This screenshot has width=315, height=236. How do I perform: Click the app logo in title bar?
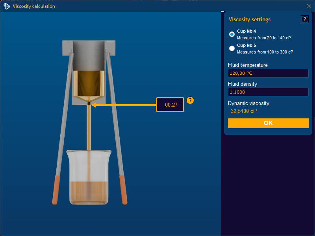7,6
